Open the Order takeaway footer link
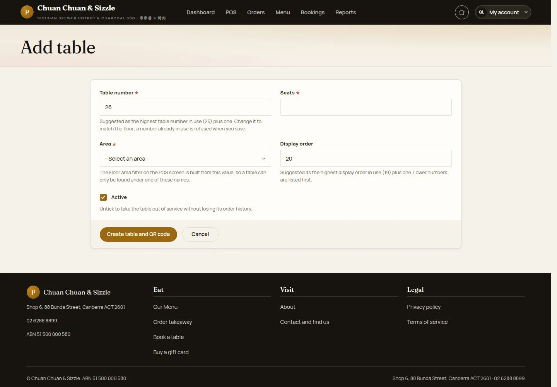 (173, 322)
